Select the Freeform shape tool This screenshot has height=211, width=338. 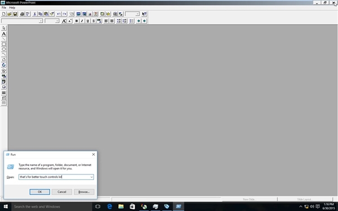pos(4,60)
